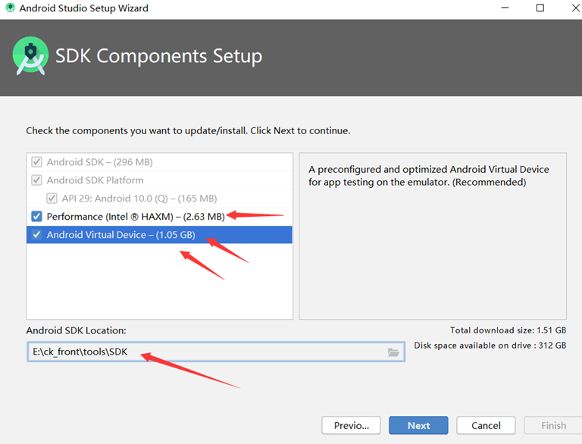The height and width of the screenshot is (444, 582).
Task: Uncheck the Android Virtual Device checkbox
Action: [36, 235]
